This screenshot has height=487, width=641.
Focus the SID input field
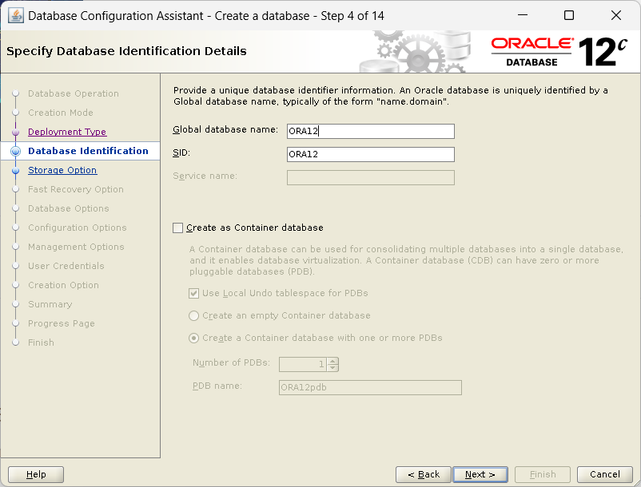(x=370, y=154)
